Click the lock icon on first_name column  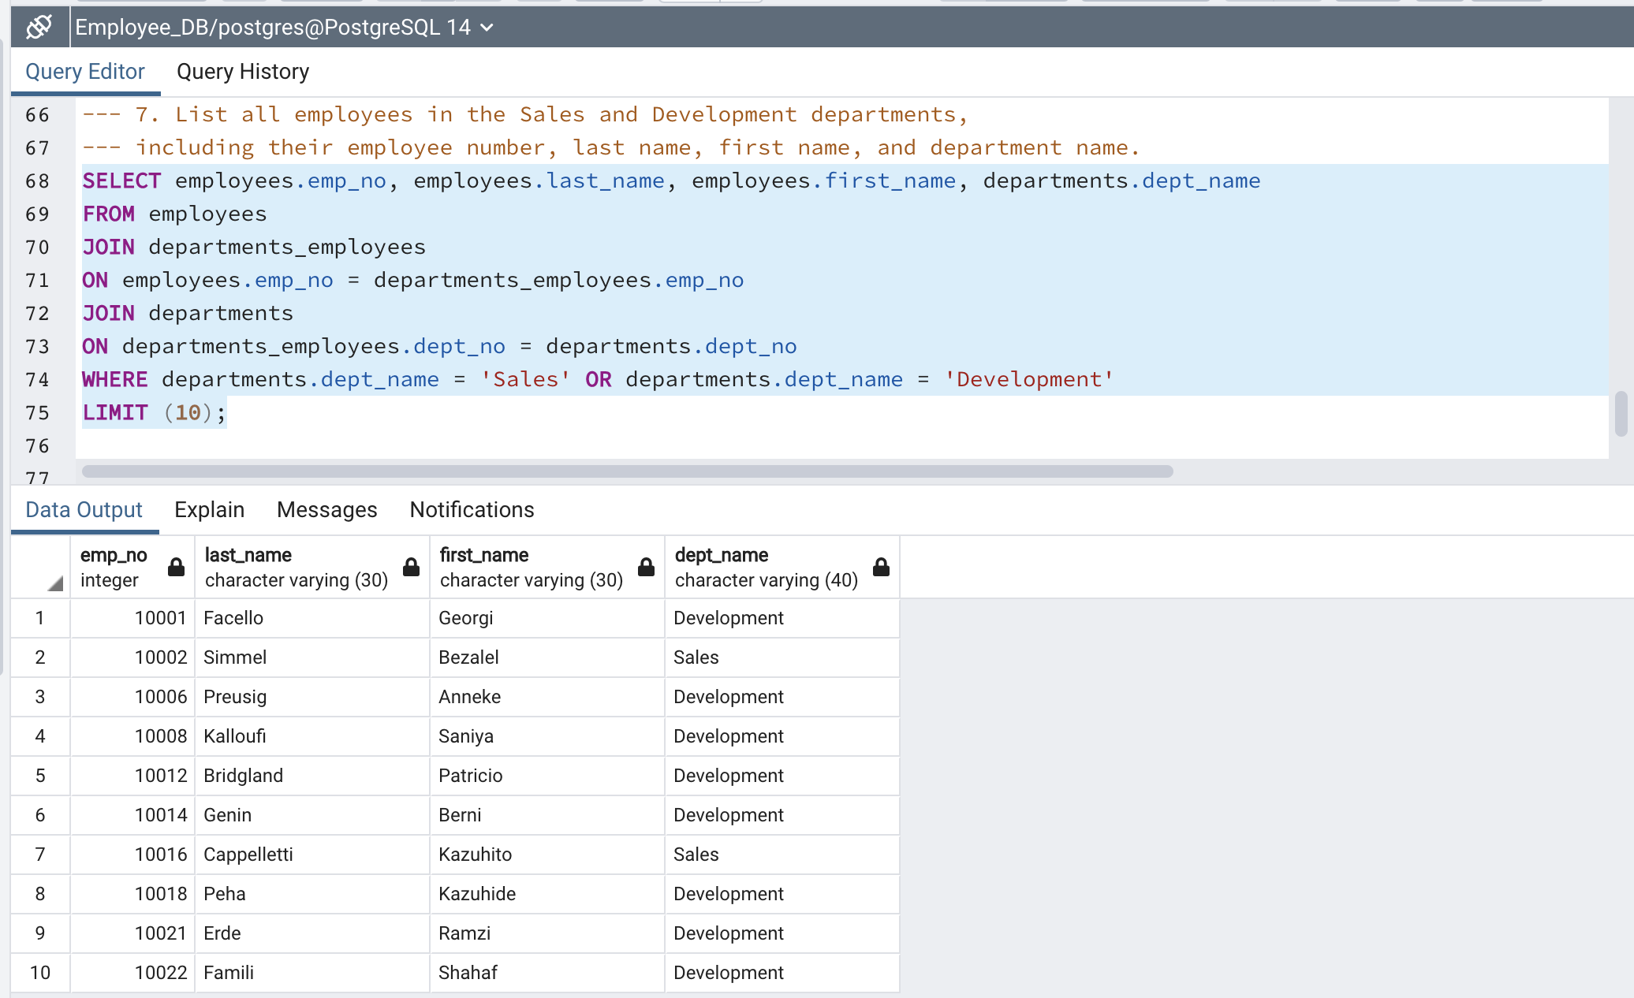(645, 567)
